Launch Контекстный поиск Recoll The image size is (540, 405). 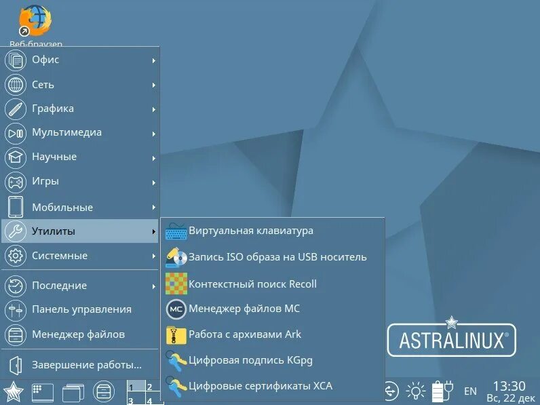273,284
